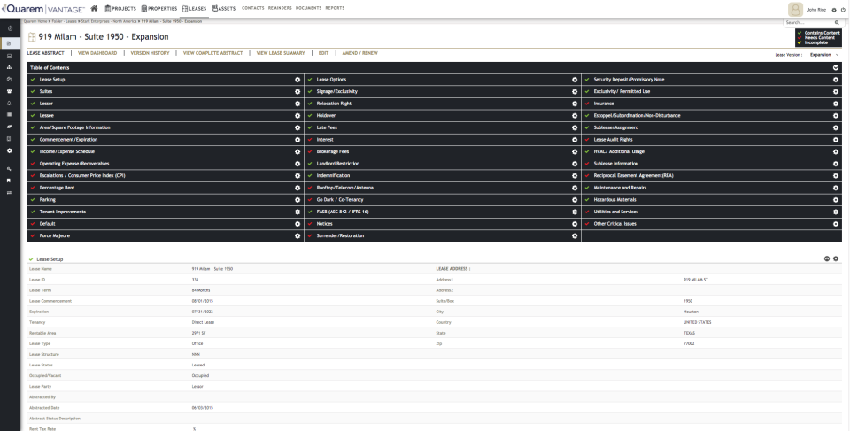850x431 pixels.
Task: Open gear options for Lessor row
Action: [297, 104]
